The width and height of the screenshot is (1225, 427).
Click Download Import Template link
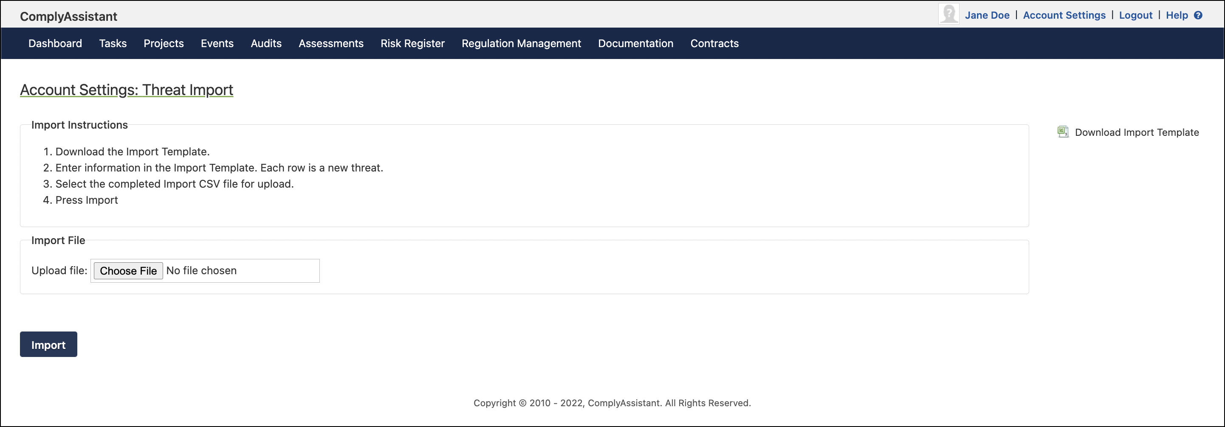(x=1137, y=132)
